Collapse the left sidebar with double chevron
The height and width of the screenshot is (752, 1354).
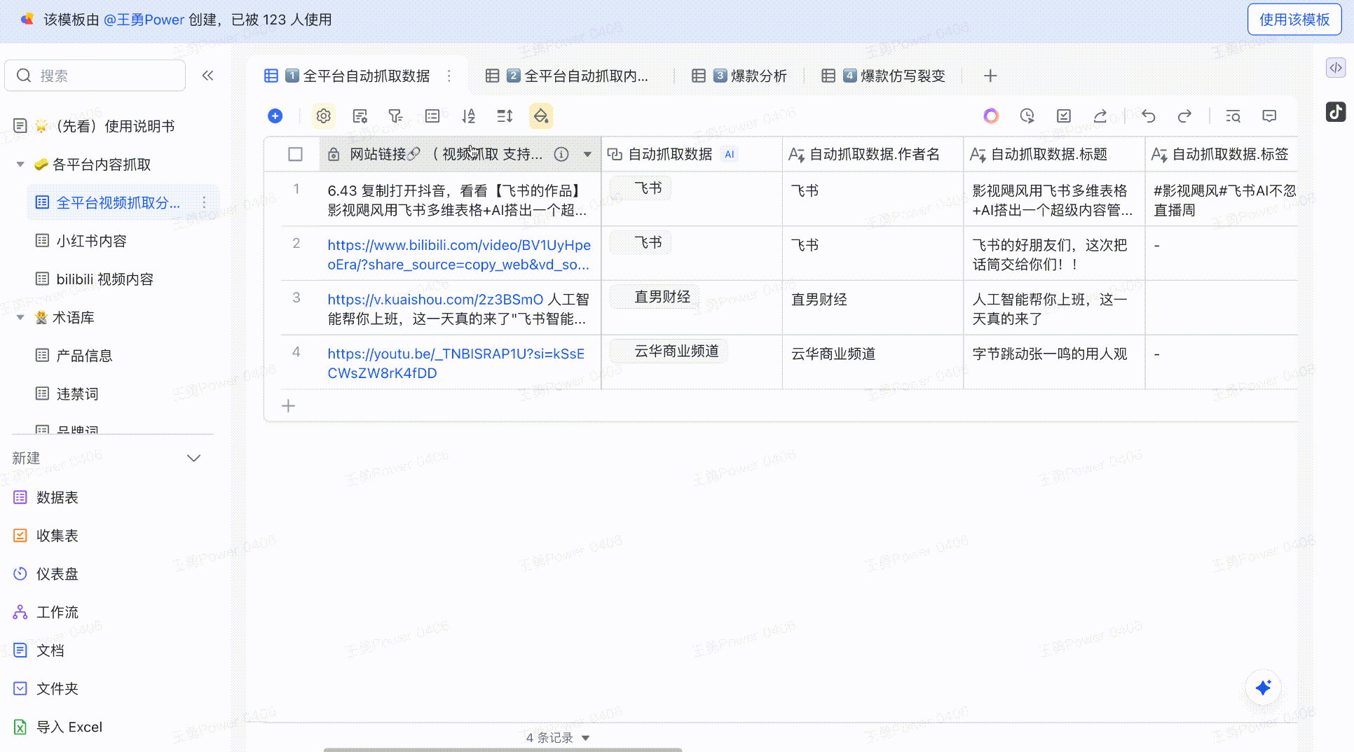pyautogui.click(x=207, y=76)
